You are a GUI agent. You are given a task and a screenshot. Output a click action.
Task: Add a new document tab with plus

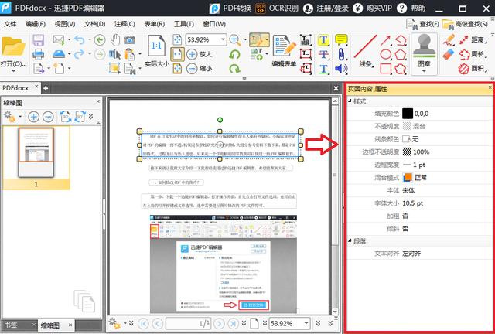coord(46,88)
